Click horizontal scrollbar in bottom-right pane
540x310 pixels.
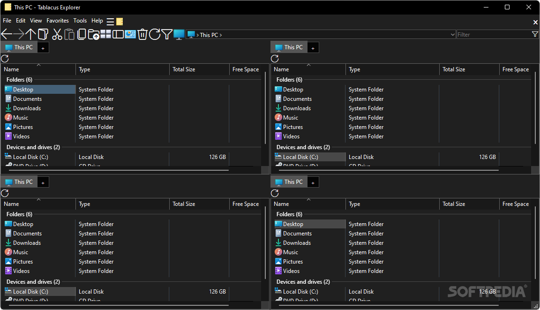[389, 305]
